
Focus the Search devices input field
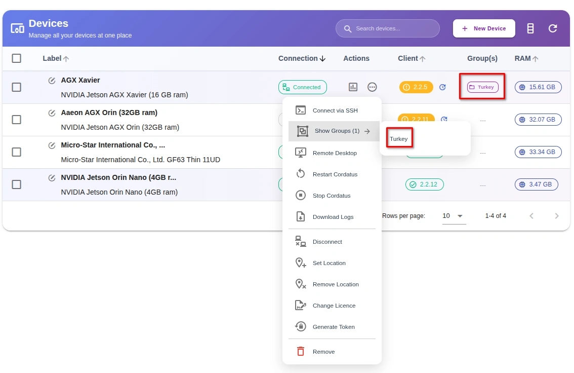click(392, 28)
